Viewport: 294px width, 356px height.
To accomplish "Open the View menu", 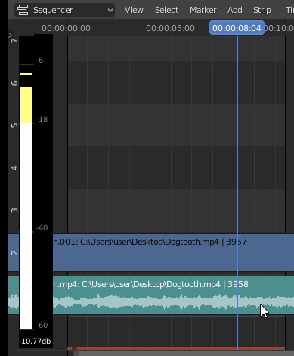I will tap(134, 10).
